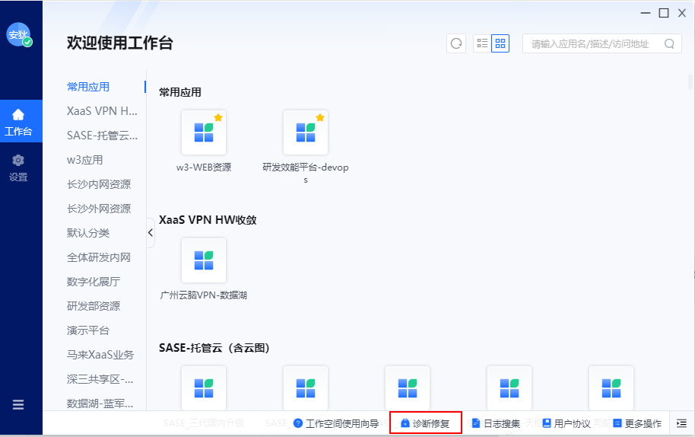The image size is (695, 437).
Task: Select 工作台 tab in left navigation
Action: [x=18, y=122]
